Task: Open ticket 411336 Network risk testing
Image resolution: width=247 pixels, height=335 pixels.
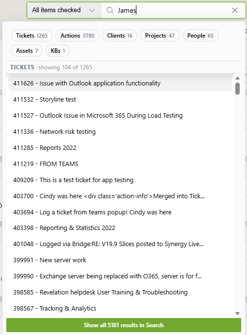Action: click(x=120, y=132)
